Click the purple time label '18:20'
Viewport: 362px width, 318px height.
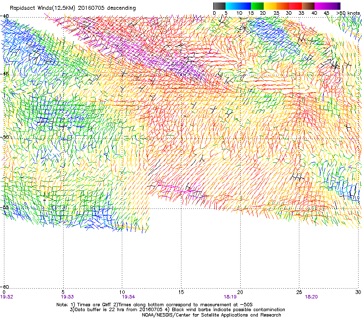point(311,297)
